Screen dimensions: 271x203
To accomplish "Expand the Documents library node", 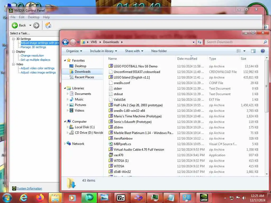I will coord(67,94).
